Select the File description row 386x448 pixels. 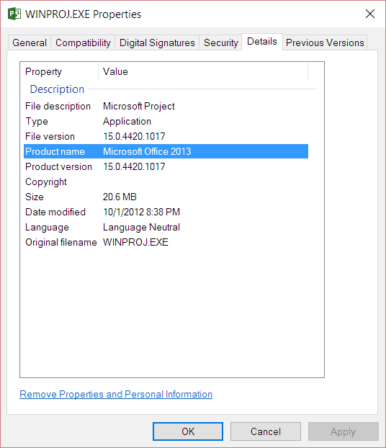tap(166, 106)
